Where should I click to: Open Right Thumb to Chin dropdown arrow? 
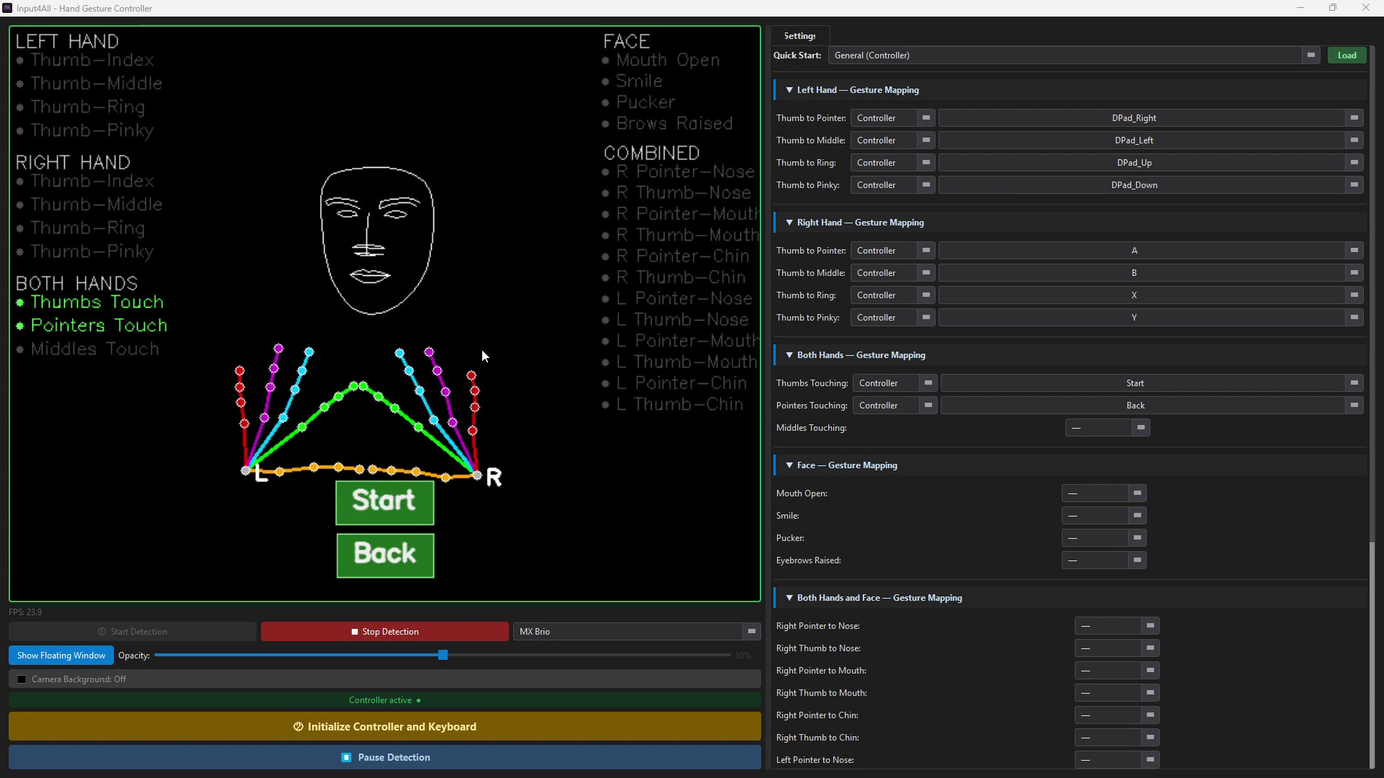[x=1150, y=738]
